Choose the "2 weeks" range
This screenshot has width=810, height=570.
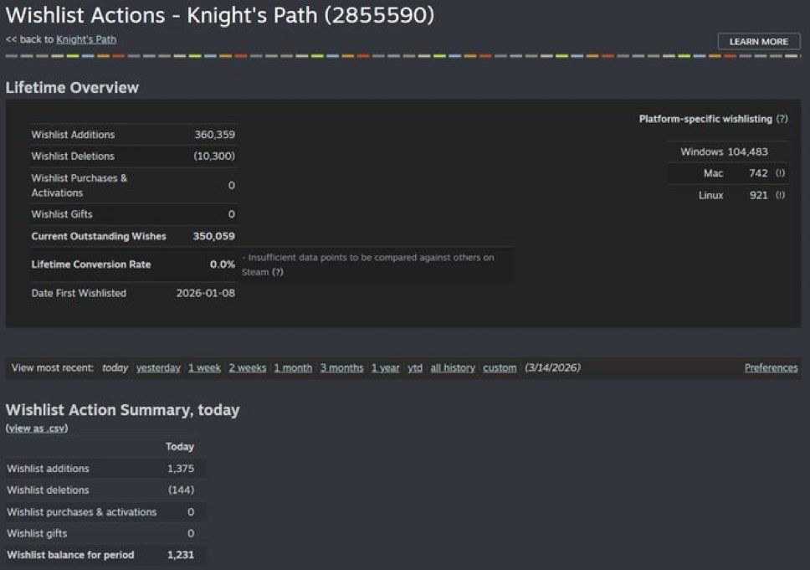point(248,367)
